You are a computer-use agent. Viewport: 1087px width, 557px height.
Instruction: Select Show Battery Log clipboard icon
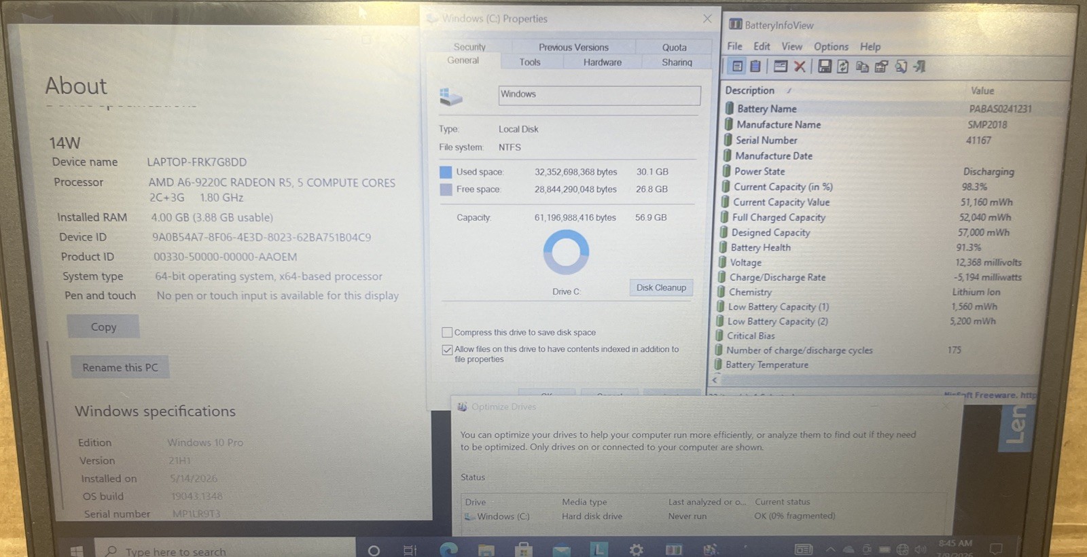tap(755, 67)
